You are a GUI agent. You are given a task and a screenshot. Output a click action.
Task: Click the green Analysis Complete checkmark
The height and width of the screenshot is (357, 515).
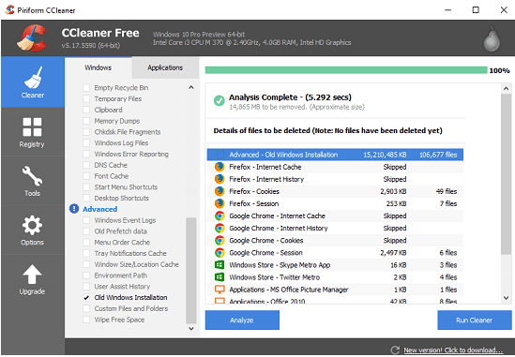[220, 100]
